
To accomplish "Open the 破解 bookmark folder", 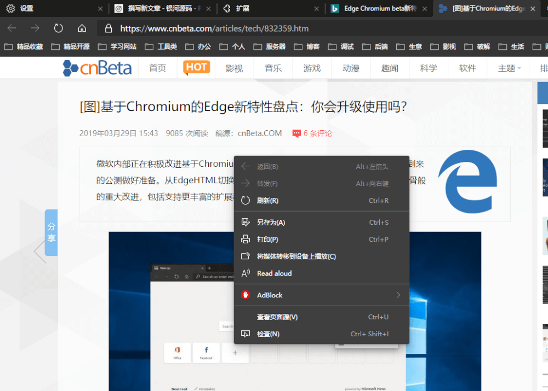I will tap(477, 46).
